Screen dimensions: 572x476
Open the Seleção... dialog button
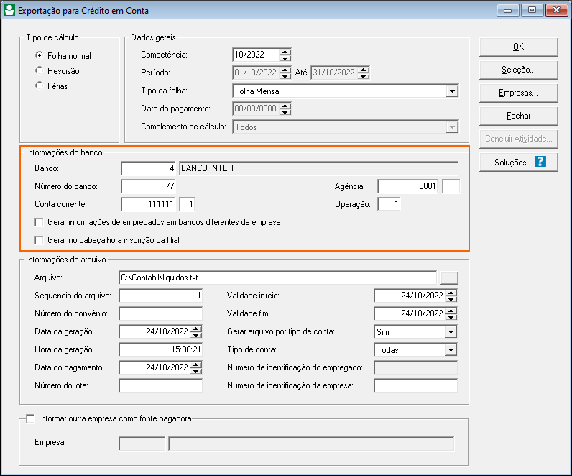point(518,70)
